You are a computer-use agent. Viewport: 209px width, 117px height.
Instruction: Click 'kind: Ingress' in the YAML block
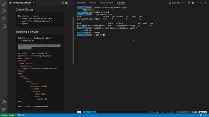[x=25, y=58]
